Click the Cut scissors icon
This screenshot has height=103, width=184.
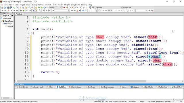[20, 8]
